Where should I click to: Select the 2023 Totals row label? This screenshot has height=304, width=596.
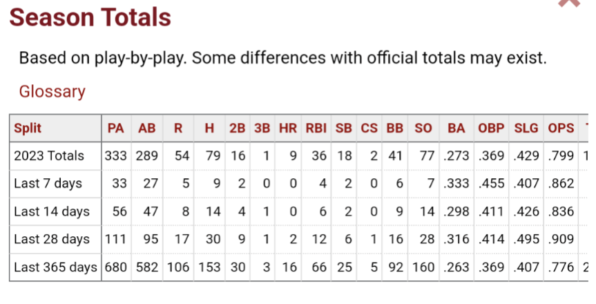49,155
